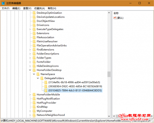154x123 pixels.
Task: Open the 编辑(E) menu
Action: coord(16,8)
